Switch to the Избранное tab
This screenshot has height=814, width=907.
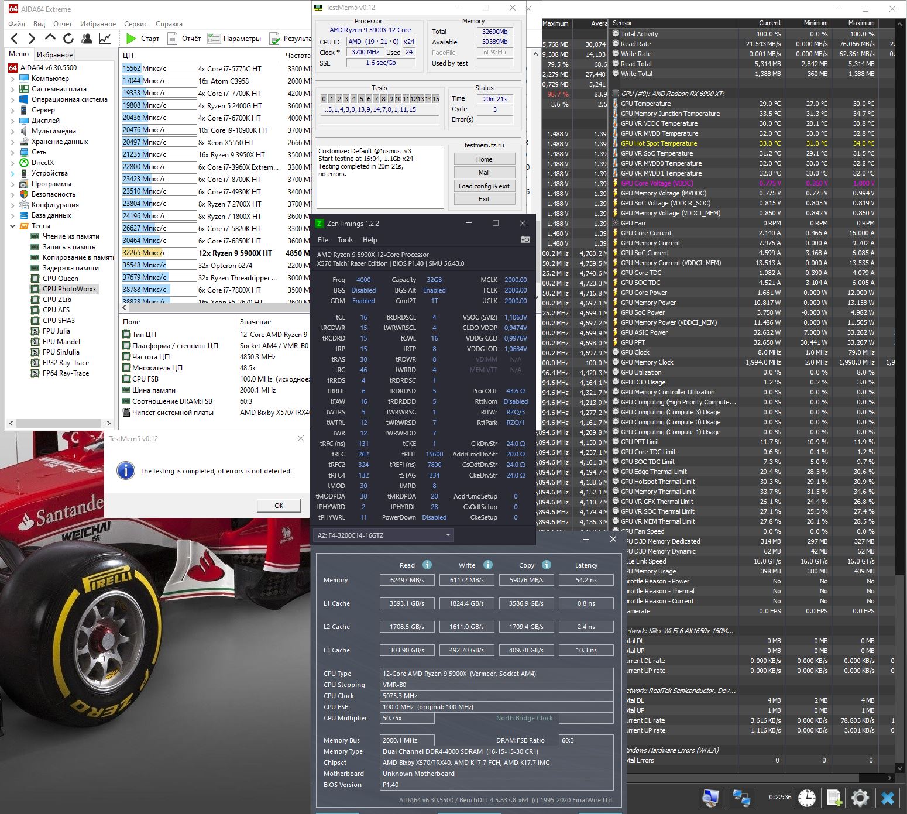pos(54,55)
